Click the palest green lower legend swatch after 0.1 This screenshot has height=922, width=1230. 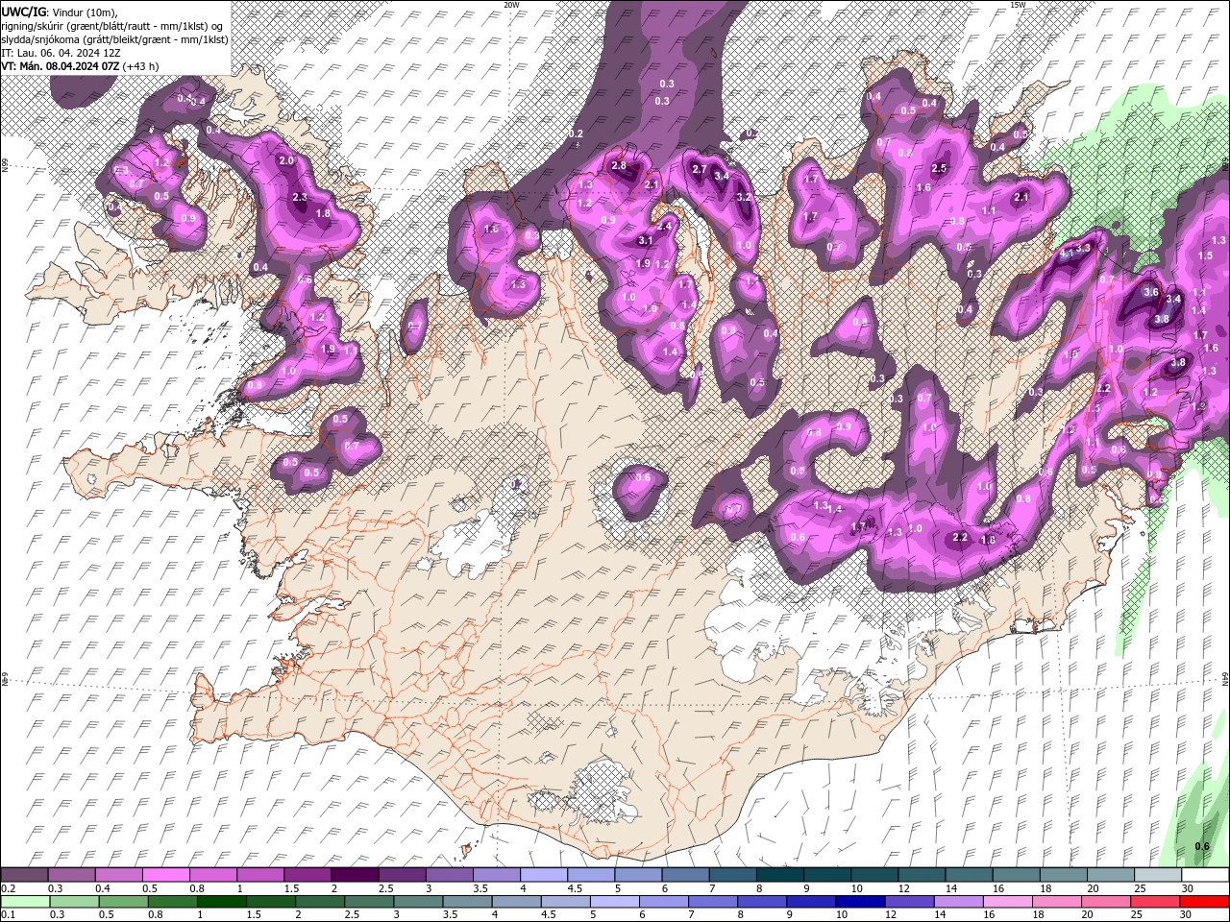click(25, 902)
